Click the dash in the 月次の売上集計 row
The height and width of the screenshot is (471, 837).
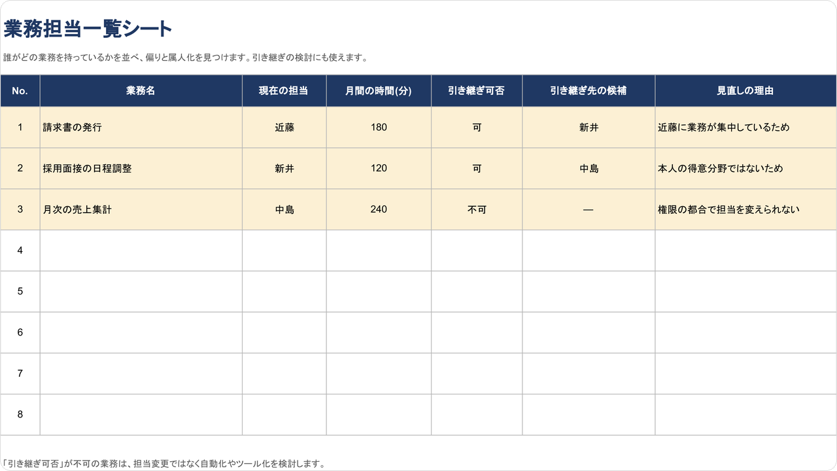[589, 209]
